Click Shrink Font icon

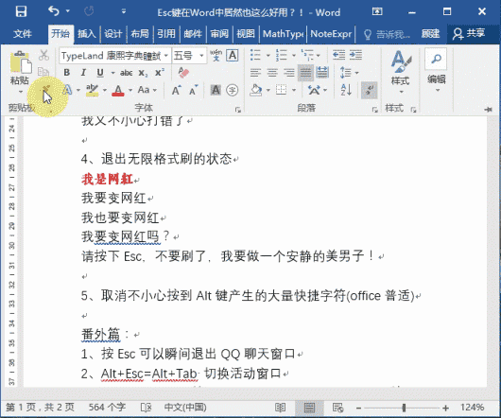coord(193,90)
